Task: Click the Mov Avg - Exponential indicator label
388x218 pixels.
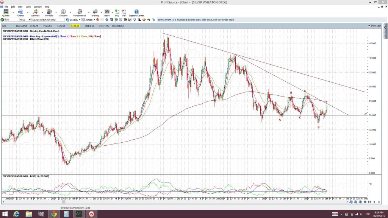Action: tap(52, 36)
